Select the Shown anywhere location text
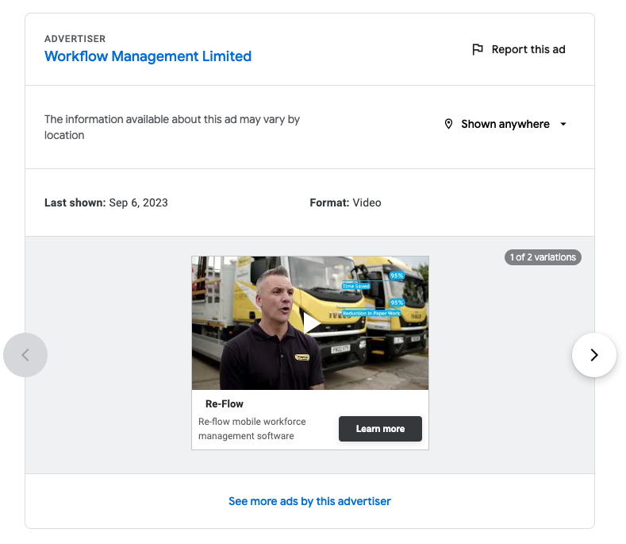The width and height of the screenshot is (626, 544). (505, 124)
